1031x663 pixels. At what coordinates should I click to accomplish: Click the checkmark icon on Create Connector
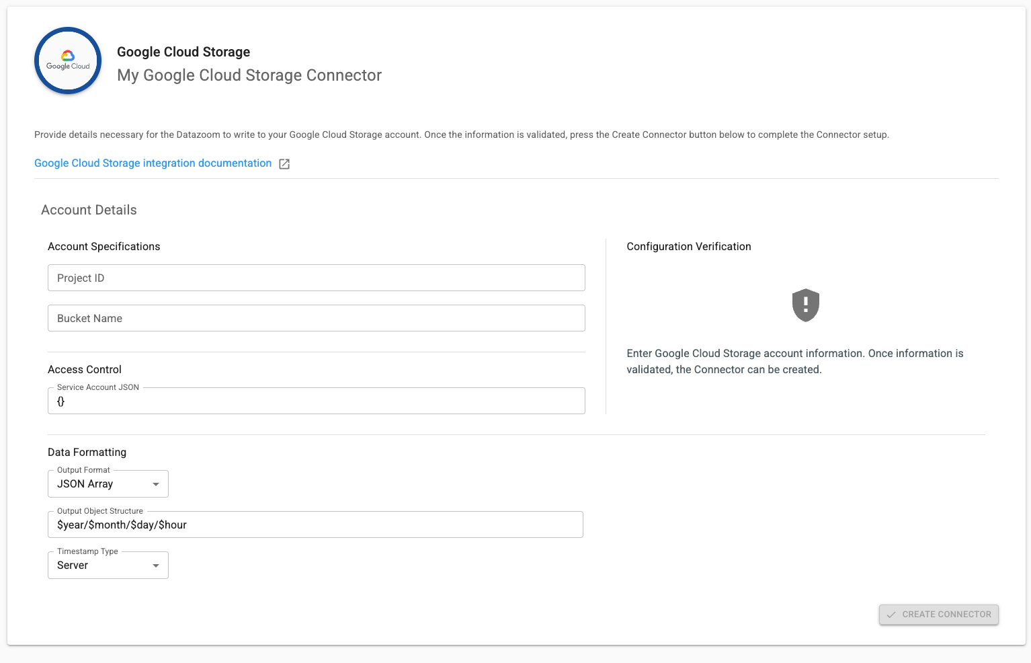[891, 615]
